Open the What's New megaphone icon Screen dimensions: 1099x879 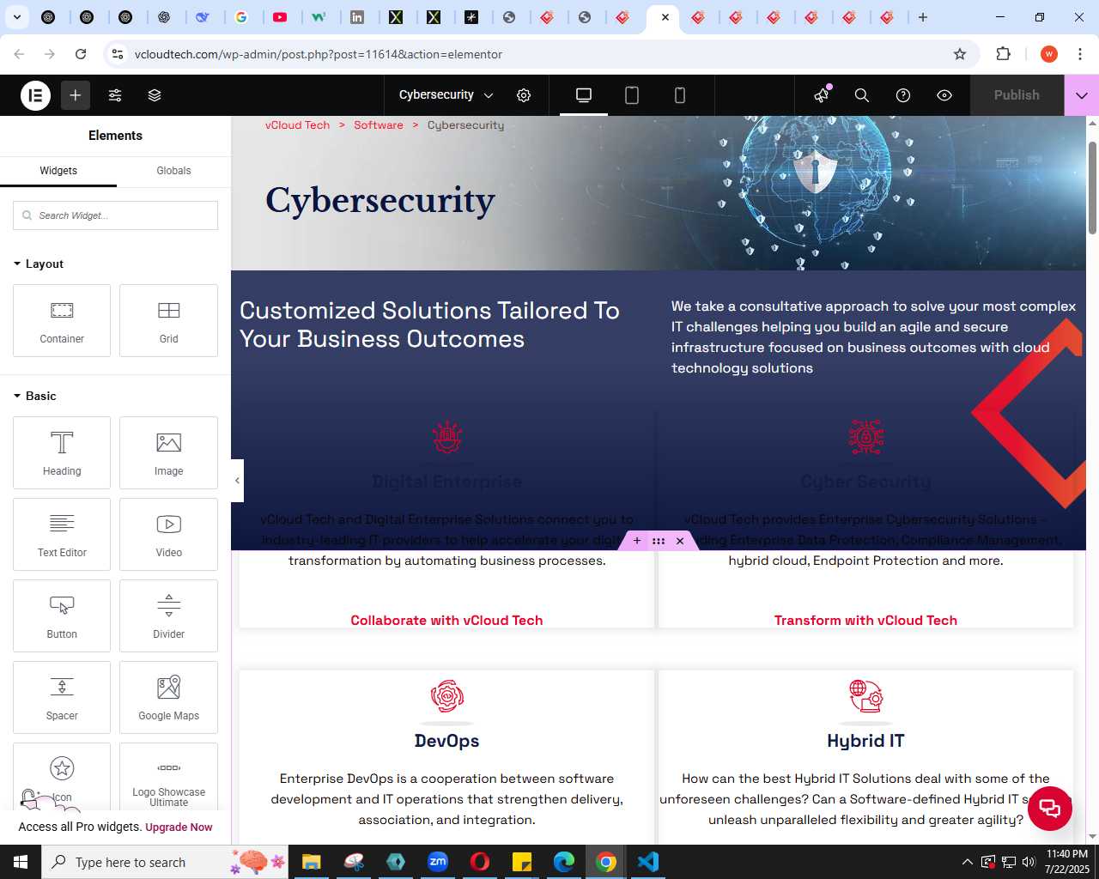pos(822,95)
